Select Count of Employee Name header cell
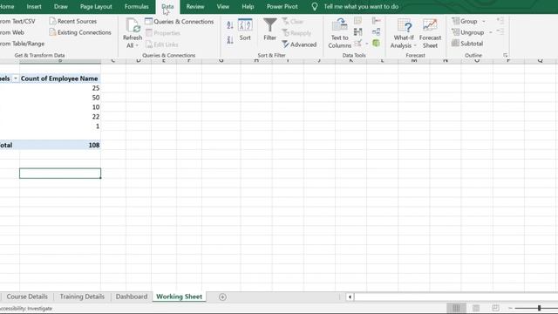 (x=60, y=78)
